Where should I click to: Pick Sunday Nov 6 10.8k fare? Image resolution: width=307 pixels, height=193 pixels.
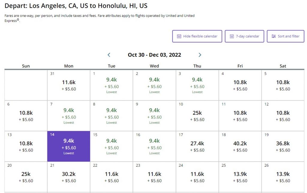(x=26, y=116)
